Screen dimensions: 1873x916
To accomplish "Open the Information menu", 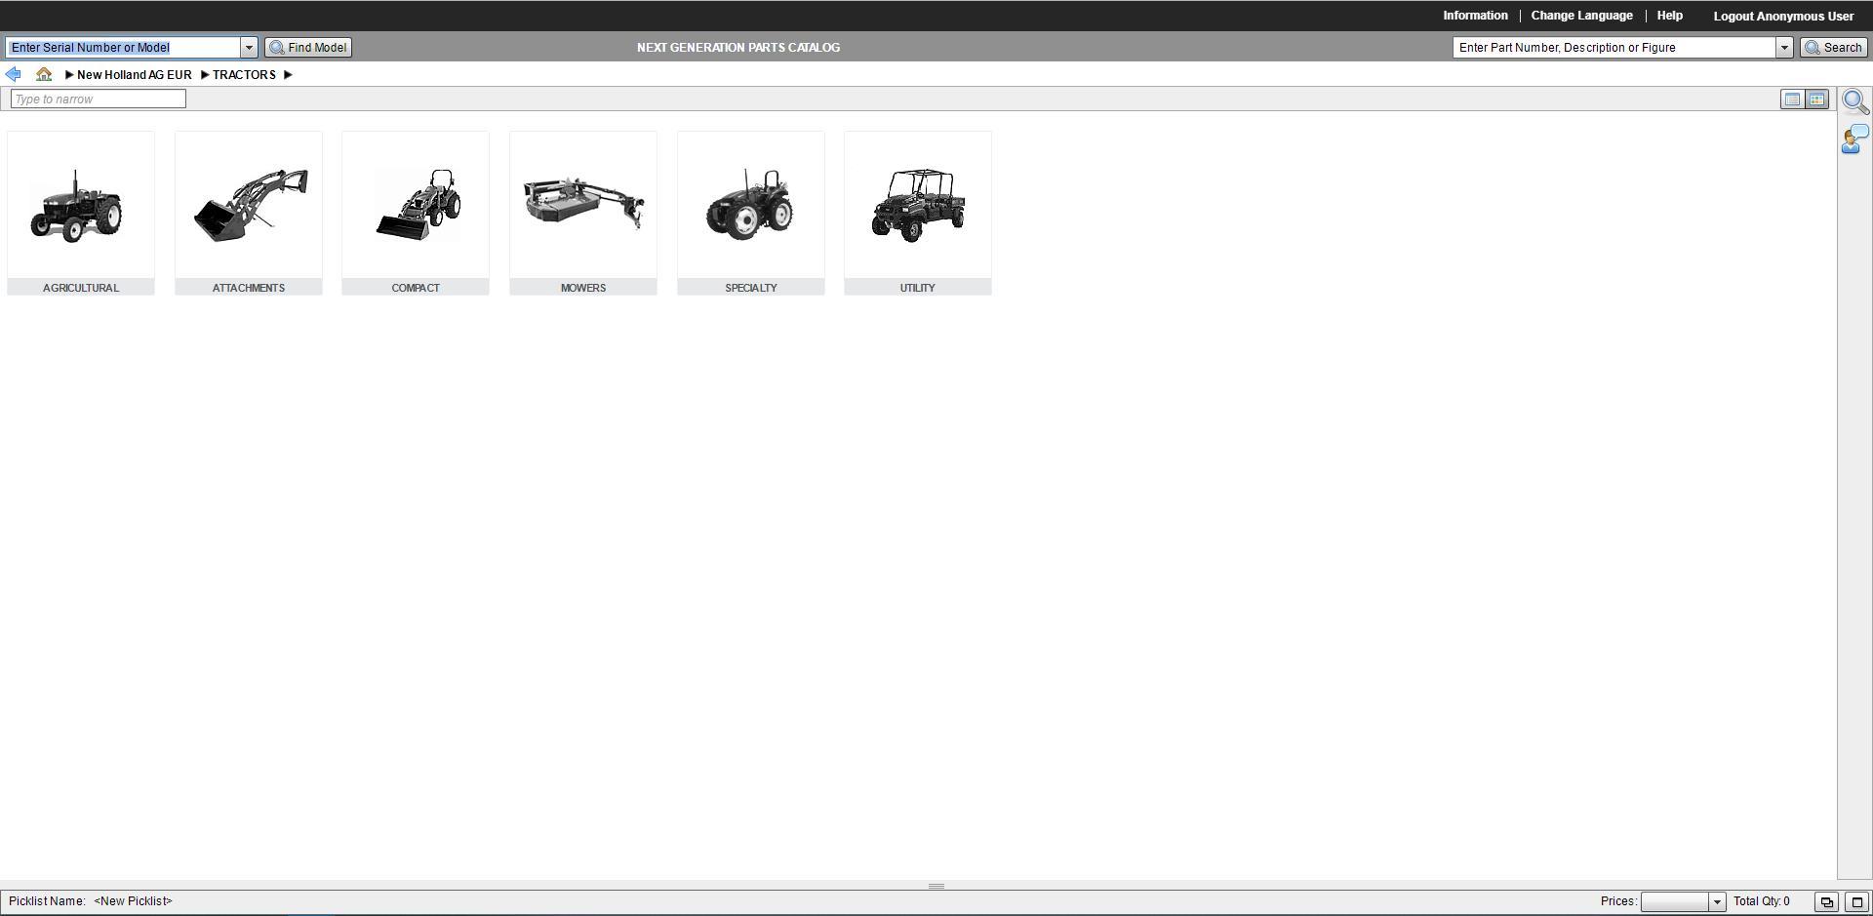I will [x=1475, y=16].
